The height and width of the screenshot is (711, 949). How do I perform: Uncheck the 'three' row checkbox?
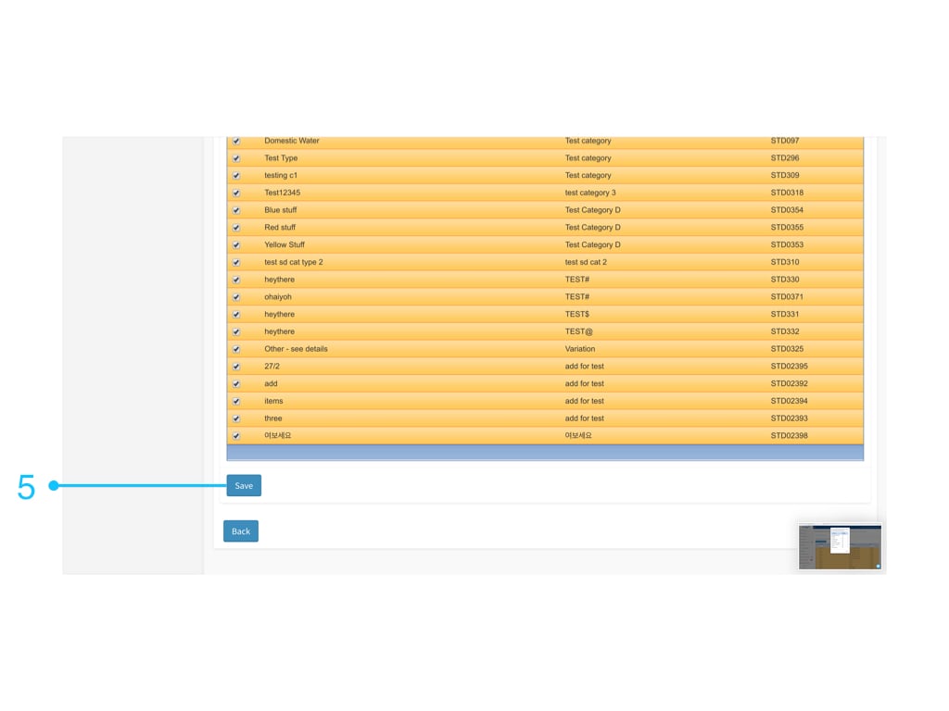click(x=236, y=419)
